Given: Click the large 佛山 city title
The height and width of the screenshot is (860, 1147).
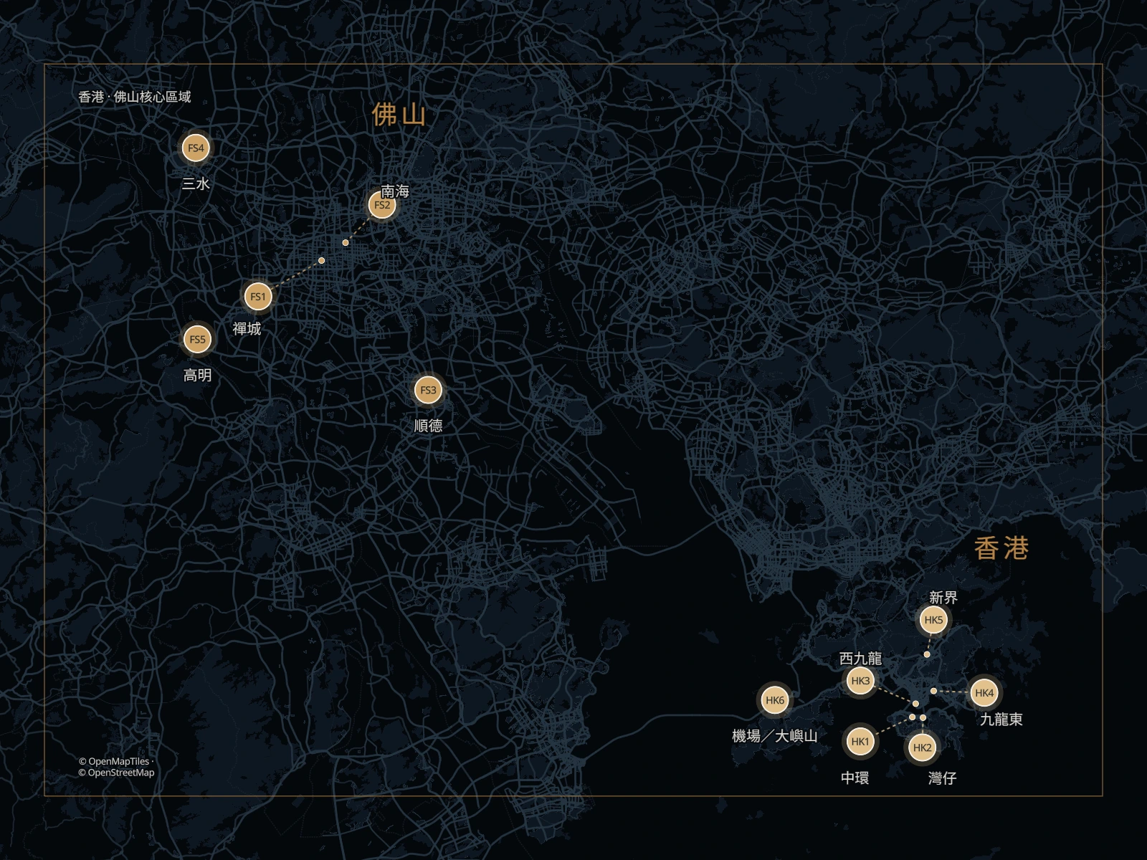Looking at the screenshot, I should click(x=399, y=115).
